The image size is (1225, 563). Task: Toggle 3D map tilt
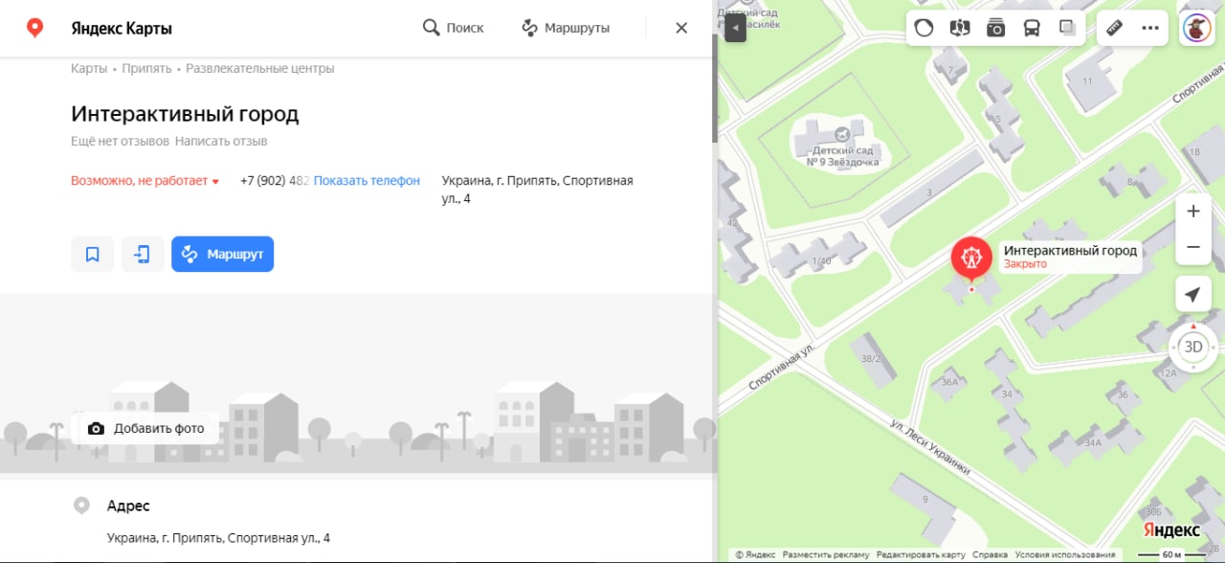(1193, 347)
